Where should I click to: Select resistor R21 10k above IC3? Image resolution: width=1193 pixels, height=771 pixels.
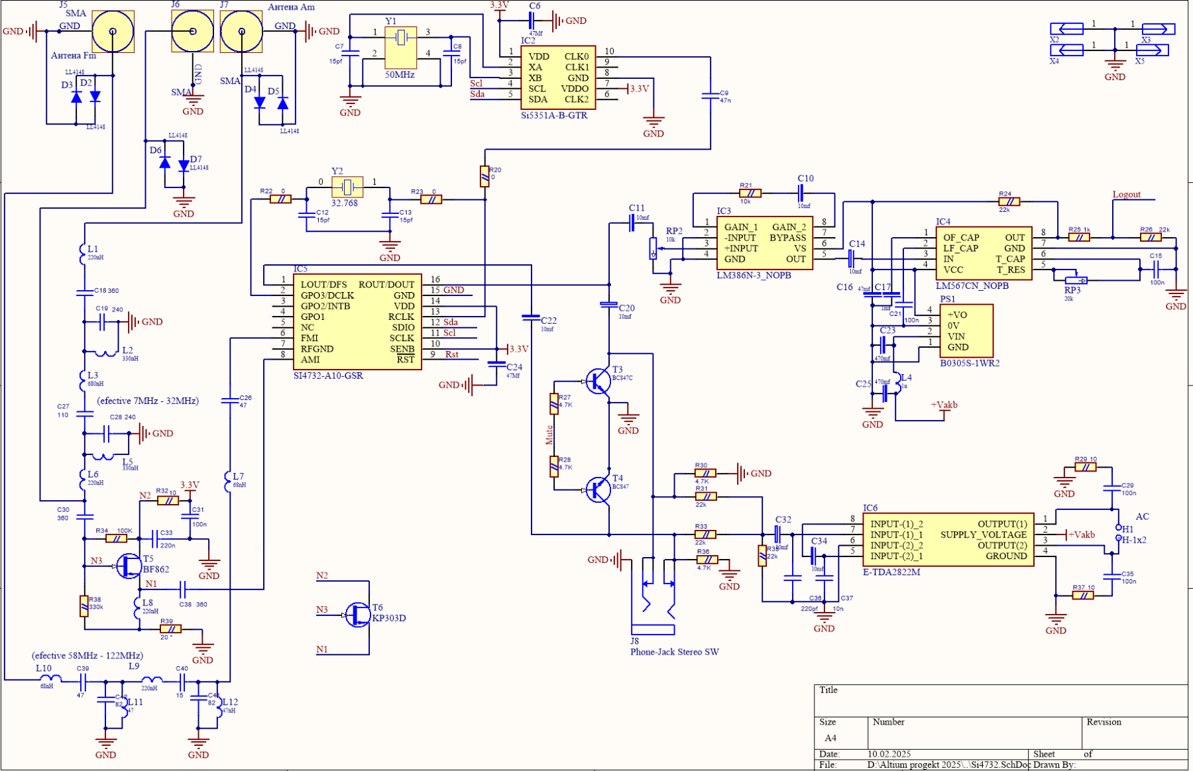click(x=750, y=193)
